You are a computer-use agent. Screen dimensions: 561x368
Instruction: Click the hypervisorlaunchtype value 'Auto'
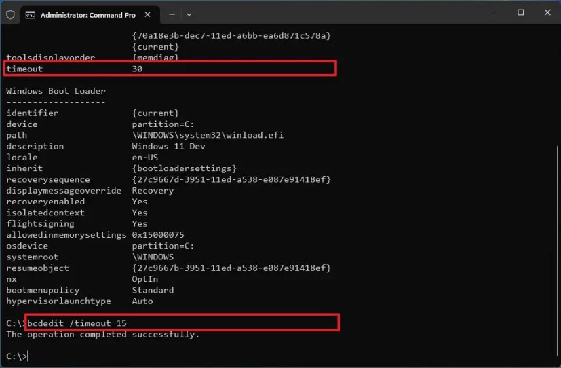click(142, 301)
